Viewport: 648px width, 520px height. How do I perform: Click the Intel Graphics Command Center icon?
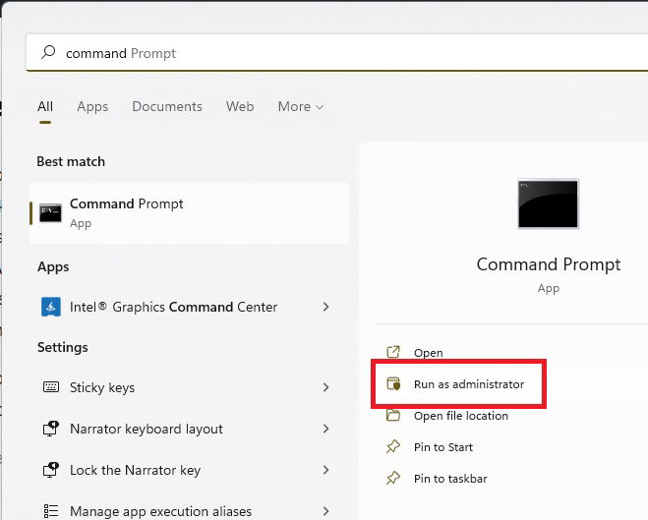[x=51, y=307]
